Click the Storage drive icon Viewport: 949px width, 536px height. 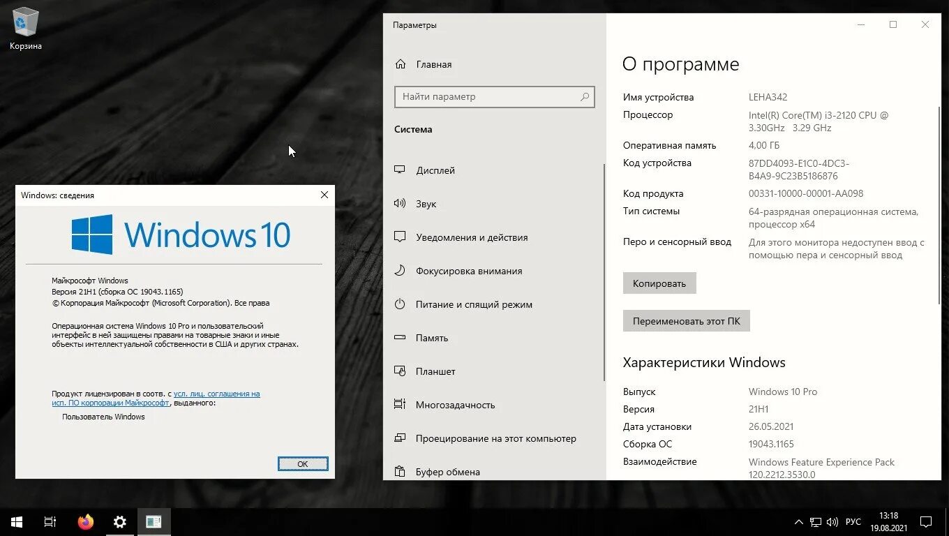[400, 338]
